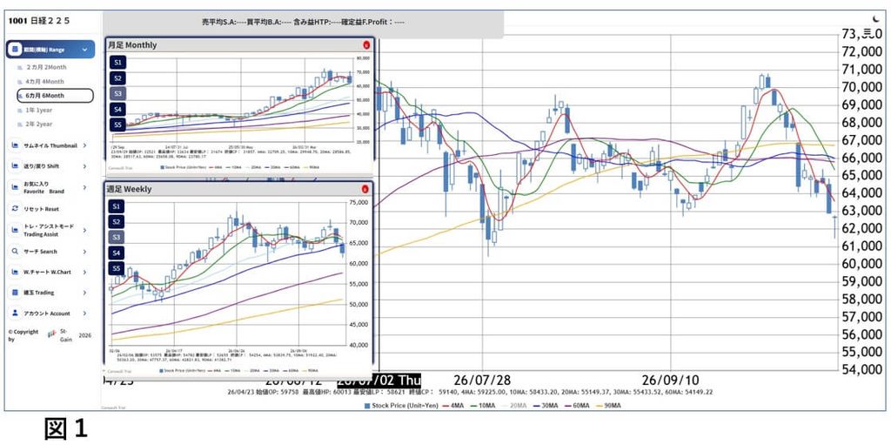Toggle 20MA legend in main chart
This screenshot has height=445, width=891.
click(514, 406)
